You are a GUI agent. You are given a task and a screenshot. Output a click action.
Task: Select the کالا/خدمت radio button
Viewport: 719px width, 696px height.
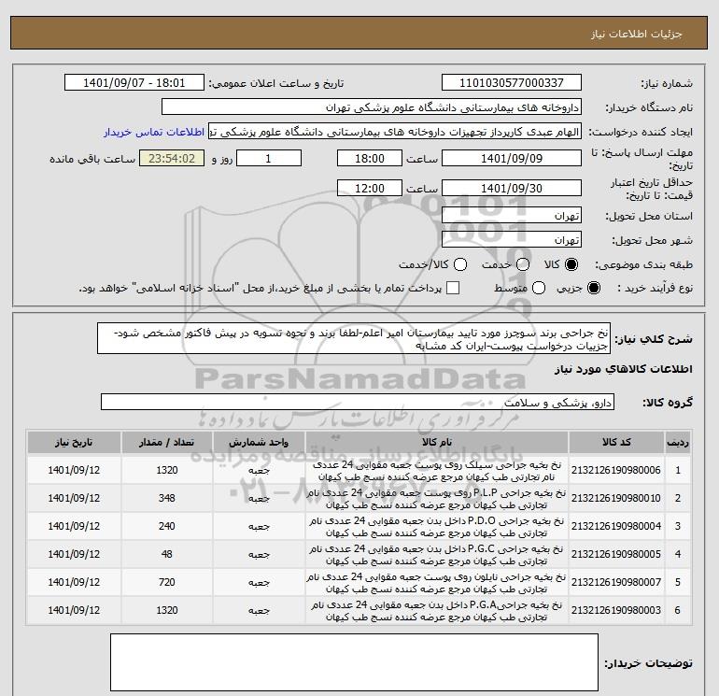460,264
